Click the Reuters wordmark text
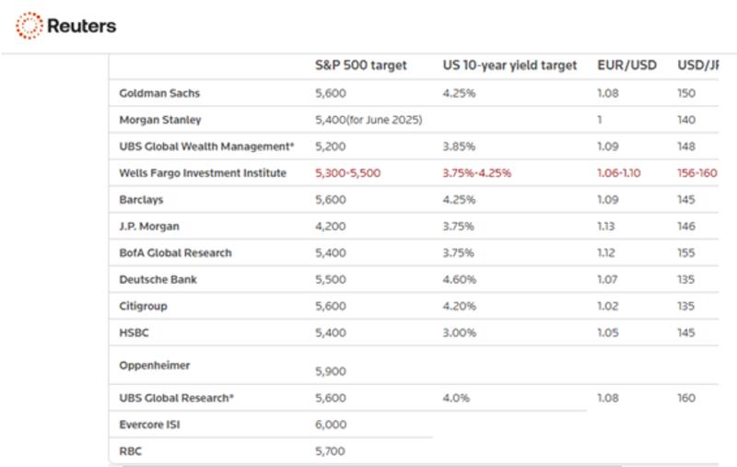 point(81,26)
